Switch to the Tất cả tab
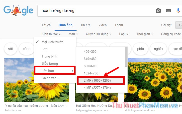 (x=46, y=25)
